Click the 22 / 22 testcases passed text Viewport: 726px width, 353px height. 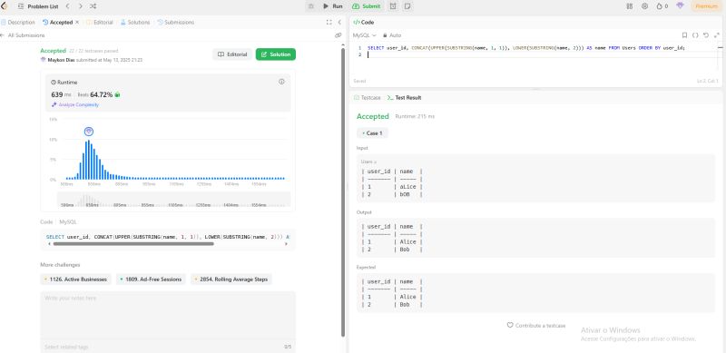pos(93,51)
